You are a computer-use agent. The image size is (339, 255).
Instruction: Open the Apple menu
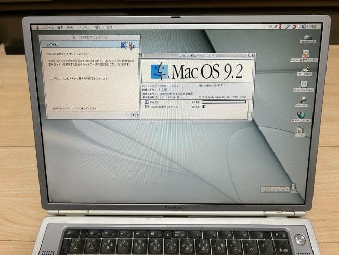[38, 28]
